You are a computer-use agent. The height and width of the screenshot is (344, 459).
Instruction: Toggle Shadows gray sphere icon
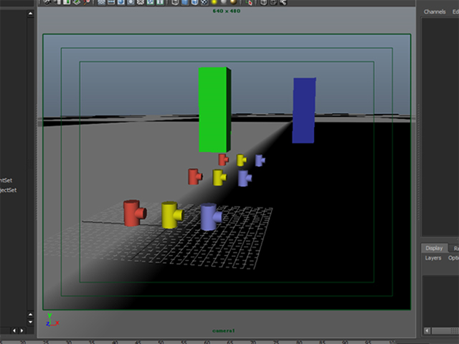point(224,2)
